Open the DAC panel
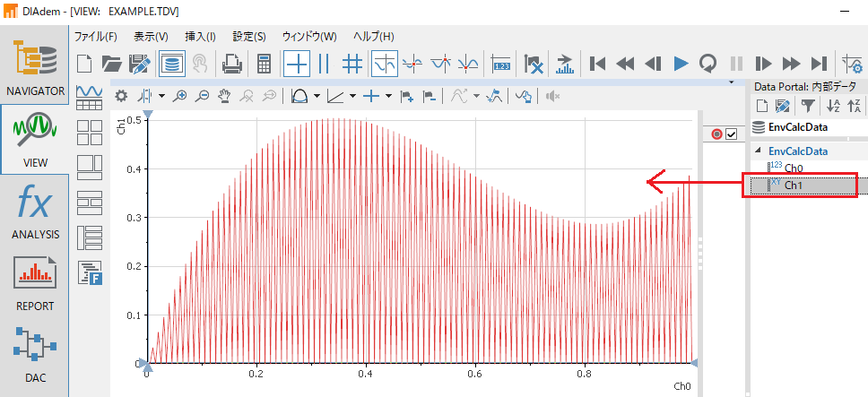Screen dimensions: 868x397 35,355
